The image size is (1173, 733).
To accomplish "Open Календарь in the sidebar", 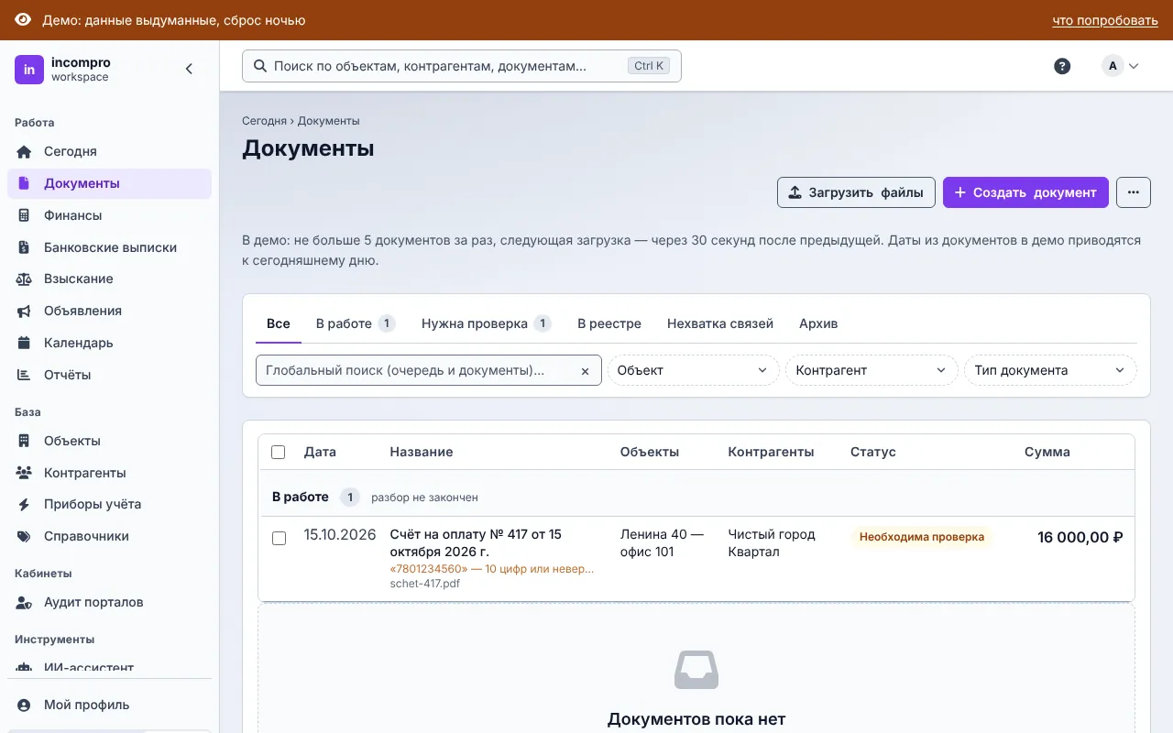I will tap(109, 343).
